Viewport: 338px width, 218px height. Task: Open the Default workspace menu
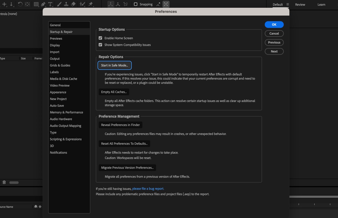pyautogui.click(x=288, y=5)
